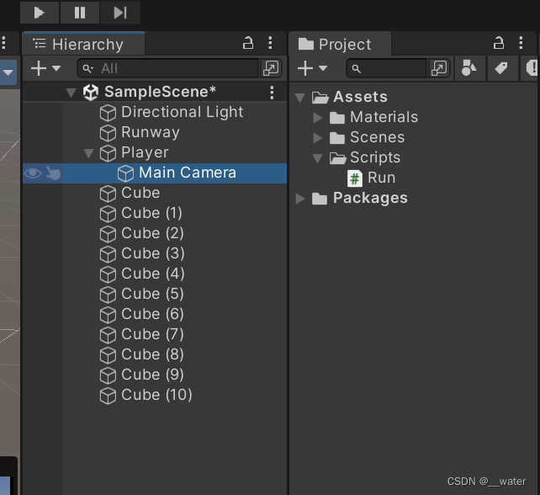The width and height of the screenshot is (540, 495).
Task: Expand the Materials folder arrow
Action: pos(318,118)
